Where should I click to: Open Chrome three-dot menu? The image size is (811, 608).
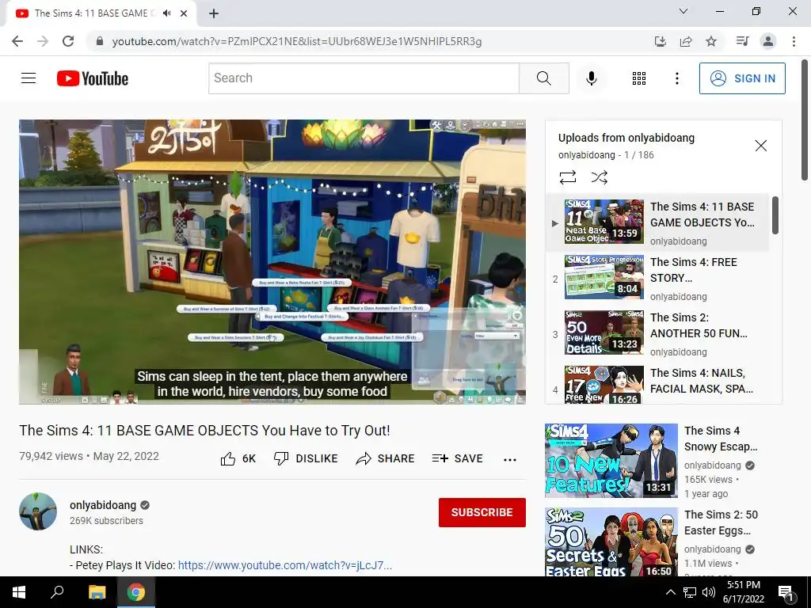pyautogui.click(x=794, y=41)
